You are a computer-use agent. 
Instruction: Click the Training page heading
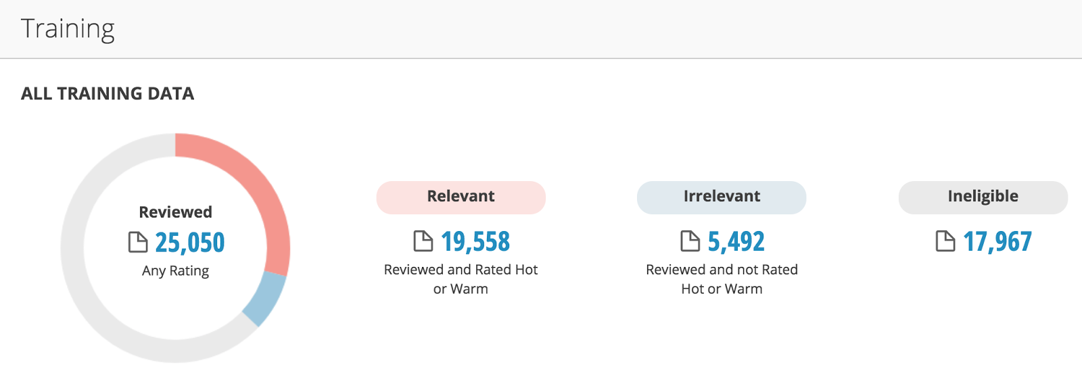coord(68,29)
